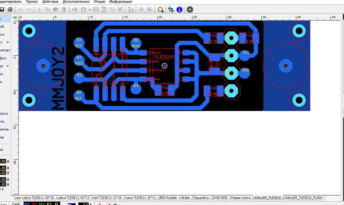Switch to the DVIK-RDR tab
The image size is (344, 205).
click(220, 198)
